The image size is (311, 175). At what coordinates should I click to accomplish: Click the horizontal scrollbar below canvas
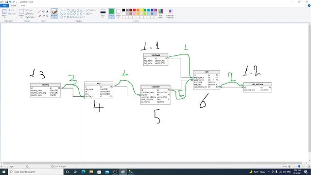(x=153, y=163)
